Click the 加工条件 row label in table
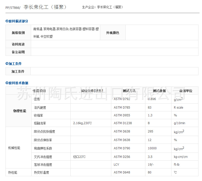Viewport: 202px width, 181px height. click(18, 71)
